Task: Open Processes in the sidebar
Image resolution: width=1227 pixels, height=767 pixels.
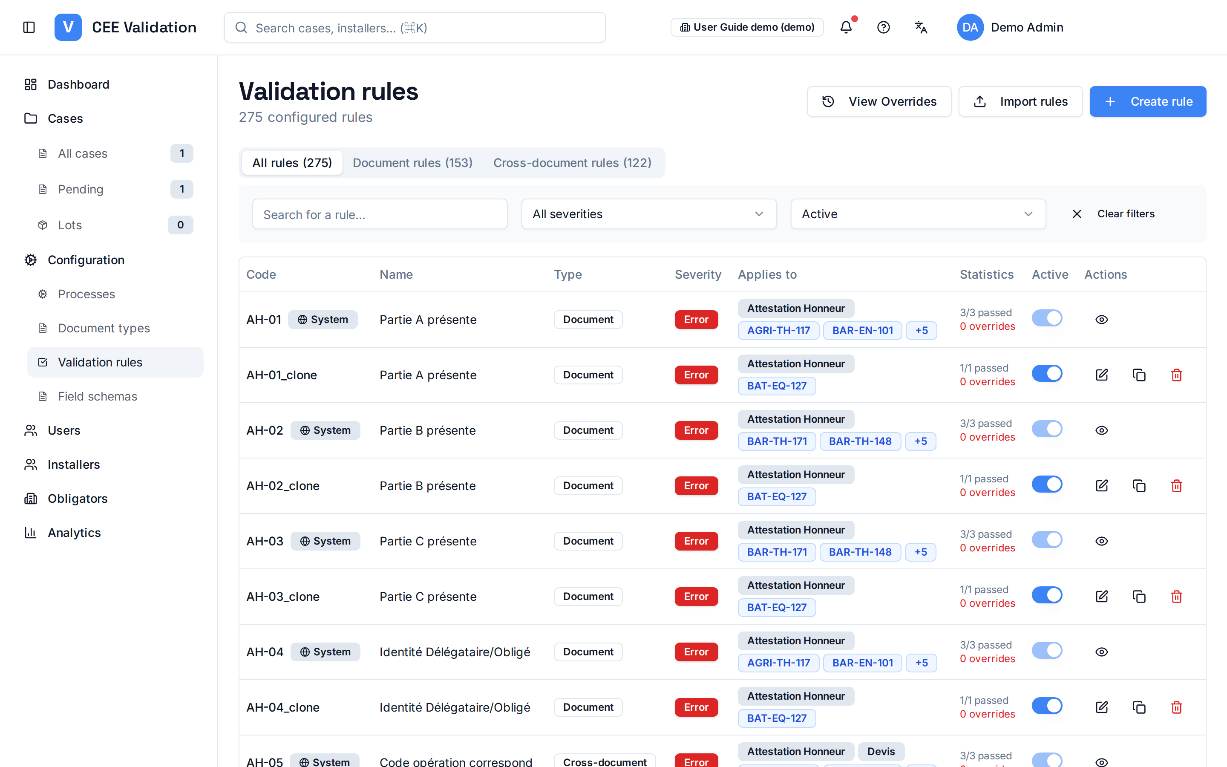Action: coord(115,294)
